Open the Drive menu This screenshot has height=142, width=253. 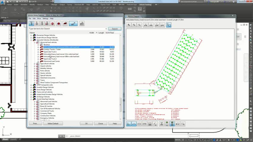(39, 19)
